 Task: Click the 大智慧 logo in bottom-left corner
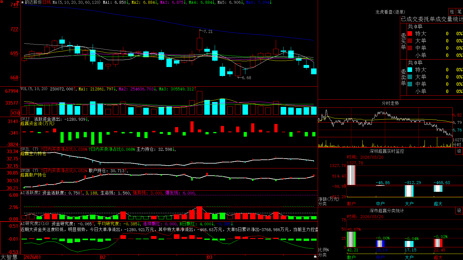coord(9,257)
